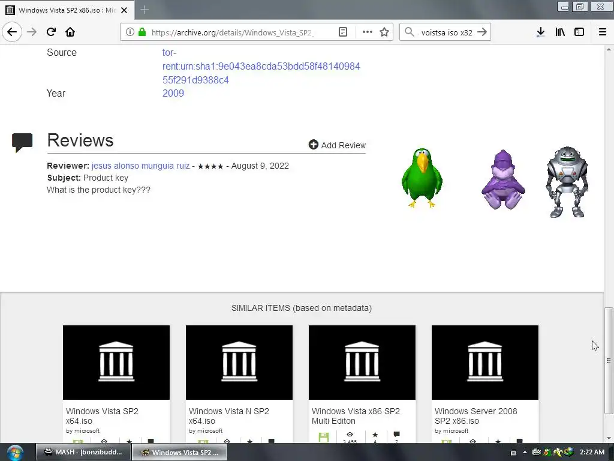Click the Windows Server 2008 SP2 x86.iso title
614x461 pixels.
point(475,416)
